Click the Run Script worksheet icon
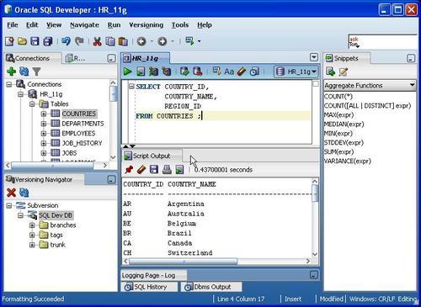The width and height of the screenshot is (421, 307). click(141, 71)
